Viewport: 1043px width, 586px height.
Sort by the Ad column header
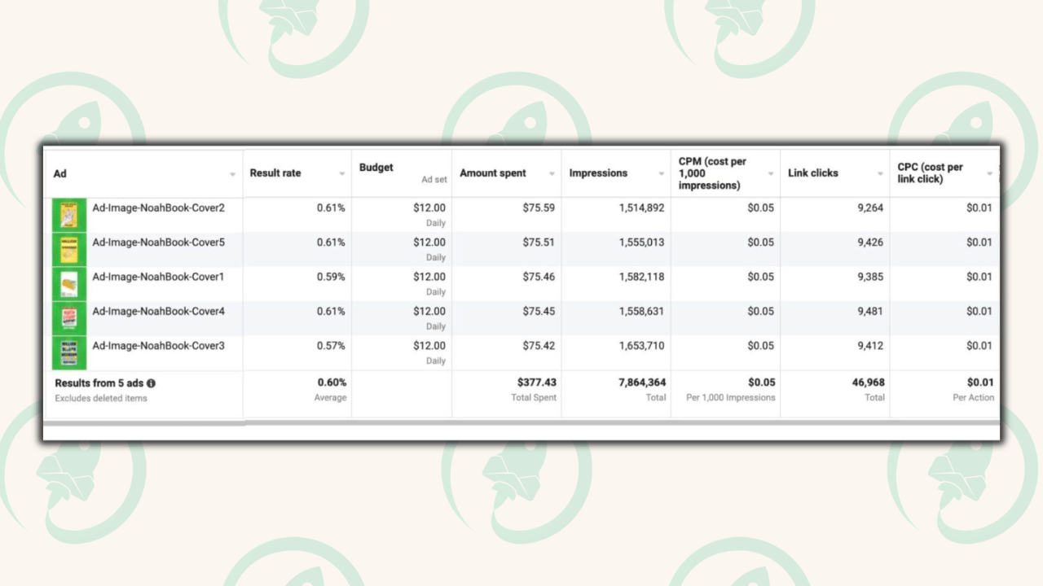[x=60, y=173]
